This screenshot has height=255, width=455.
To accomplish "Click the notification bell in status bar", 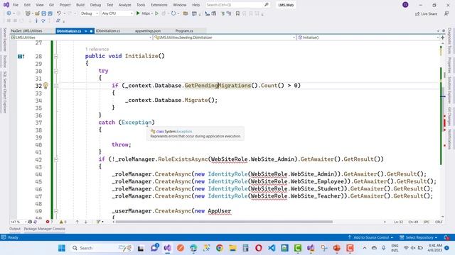I will (447, 237).
